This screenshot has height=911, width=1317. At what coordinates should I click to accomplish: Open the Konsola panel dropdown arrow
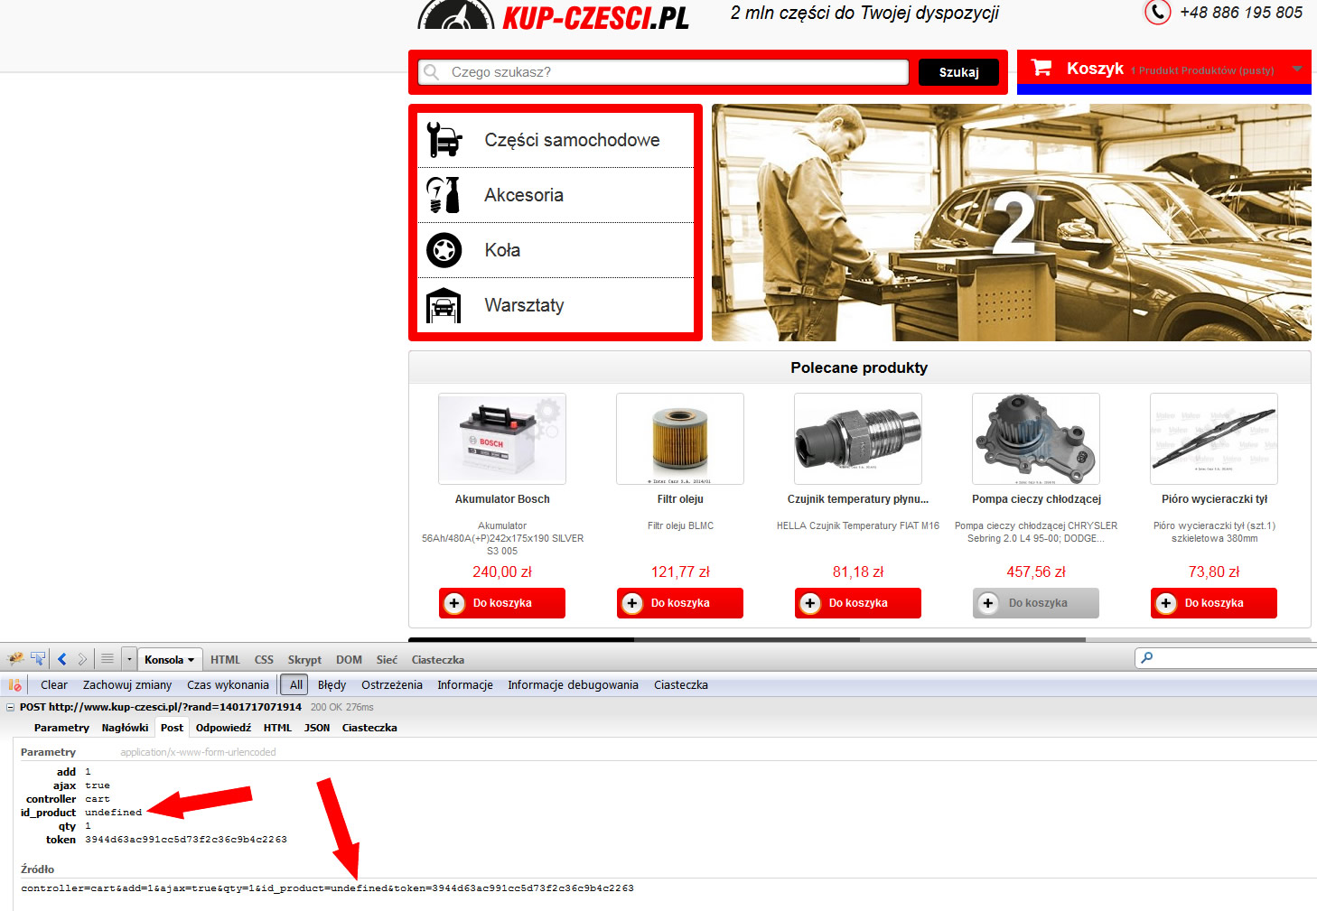[191, 660]
